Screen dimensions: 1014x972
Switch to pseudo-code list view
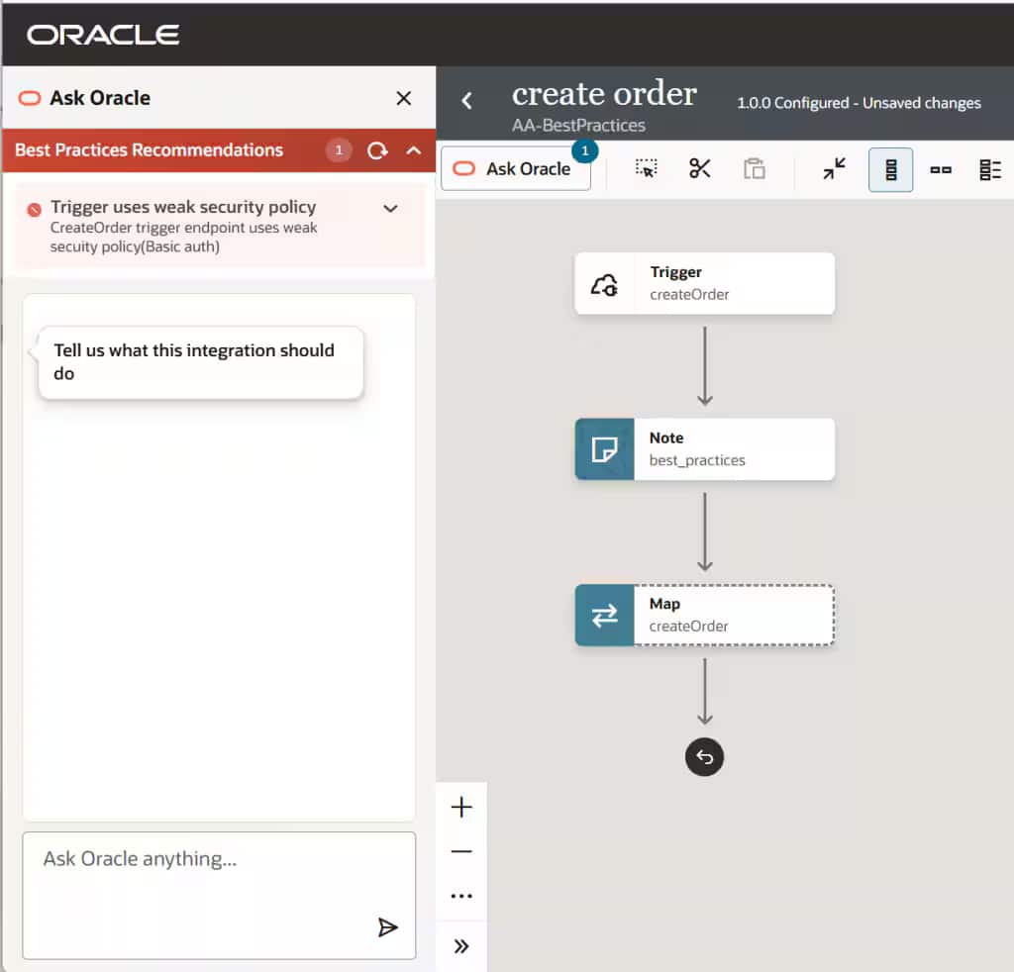990,170
